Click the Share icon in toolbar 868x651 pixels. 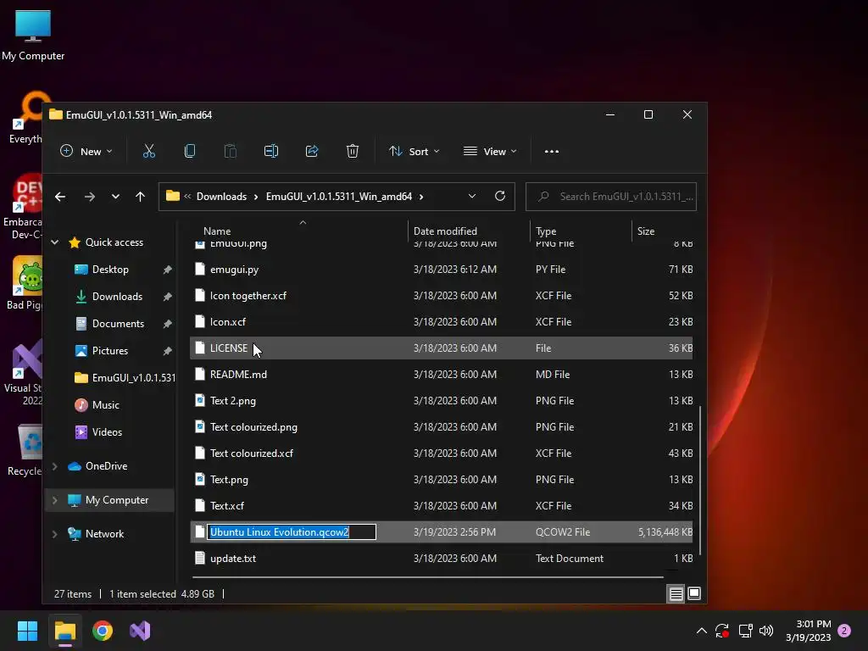pos(312,151)
